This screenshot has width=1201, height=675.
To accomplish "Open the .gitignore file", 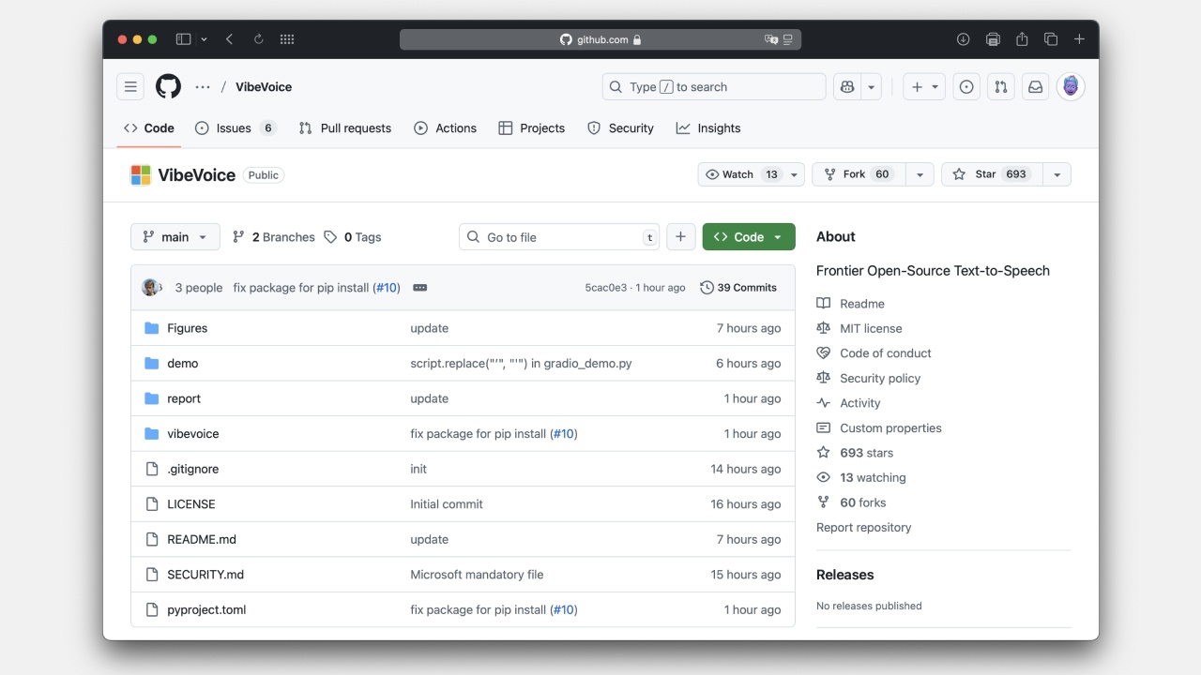I will coord(194,469).
